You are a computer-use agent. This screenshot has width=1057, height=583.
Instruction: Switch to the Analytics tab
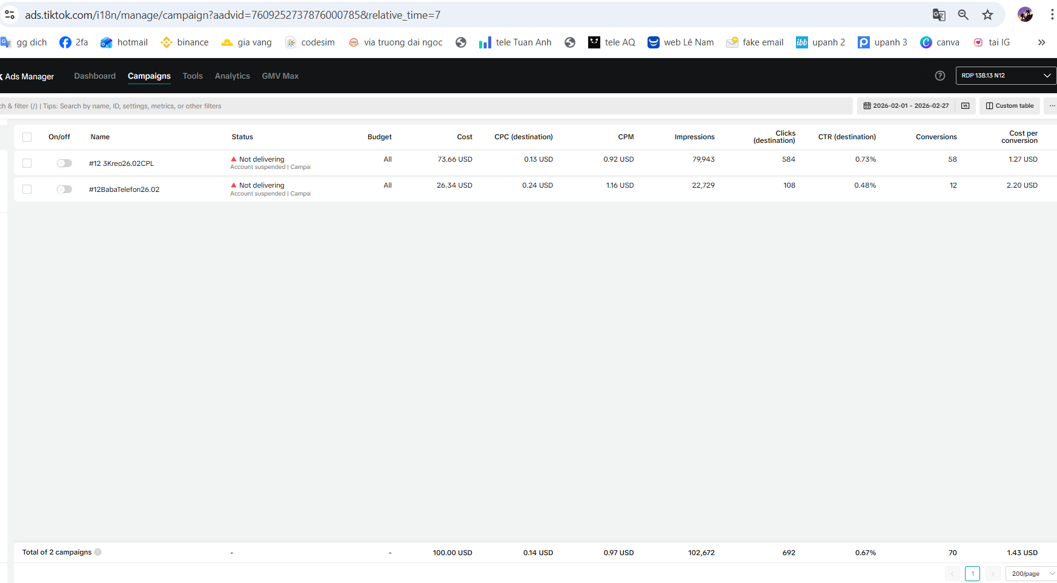[233, 76]
